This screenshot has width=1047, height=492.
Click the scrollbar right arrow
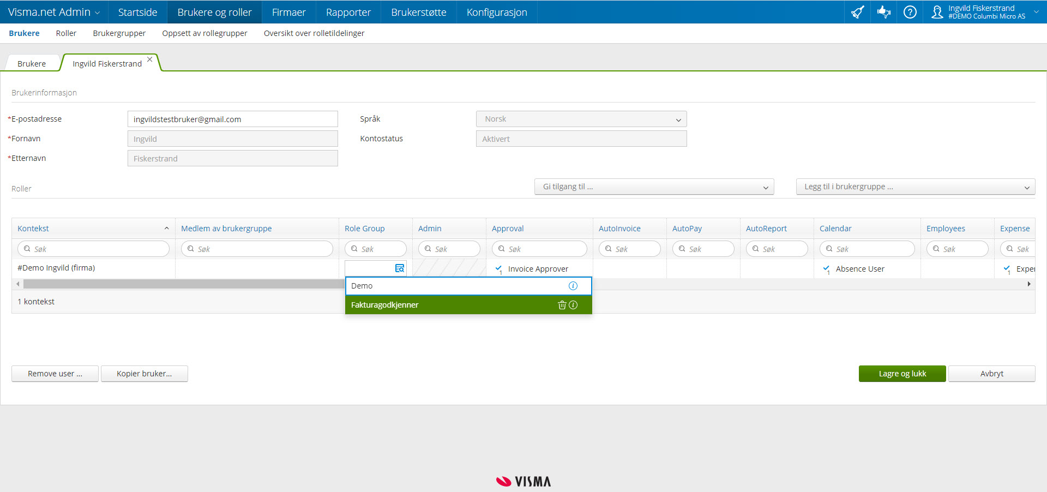point(1029,284)
